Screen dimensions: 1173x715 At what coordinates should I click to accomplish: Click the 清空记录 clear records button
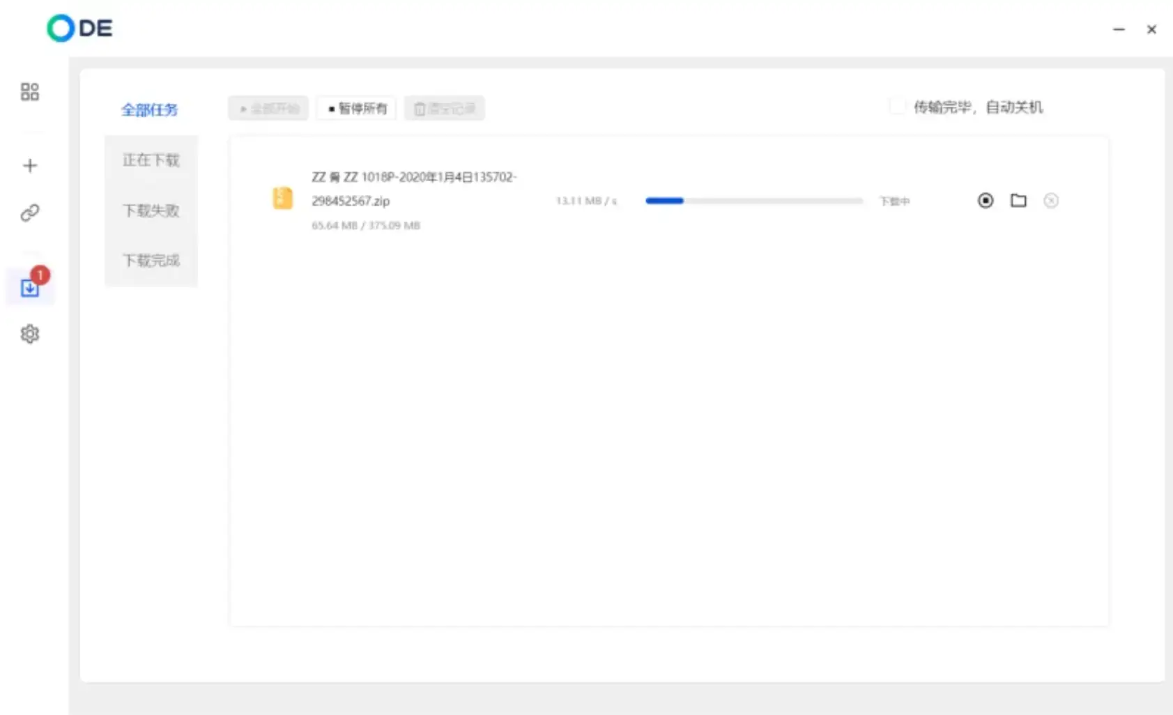[x=444, y=108]
